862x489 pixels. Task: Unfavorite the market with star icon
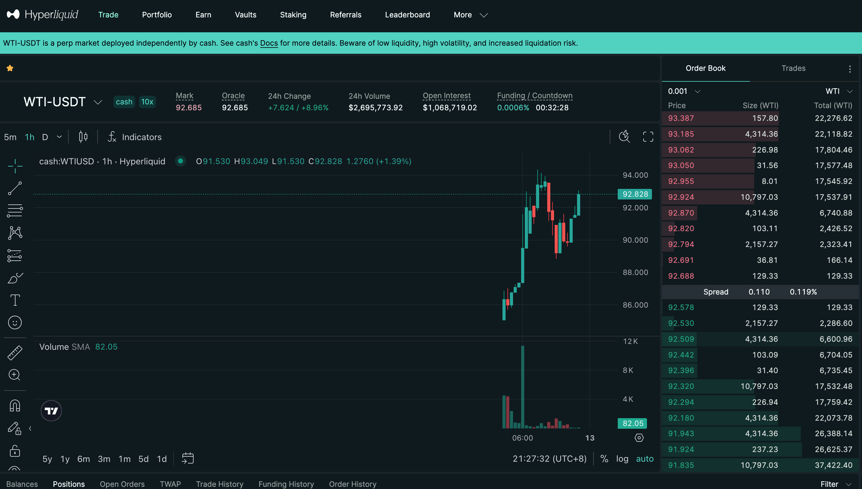point(10,68)
